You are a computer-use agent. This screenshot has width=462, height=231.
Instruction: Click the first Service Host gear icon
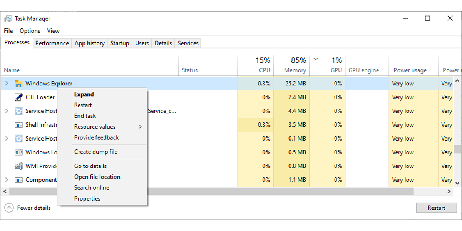click(18, 111)
